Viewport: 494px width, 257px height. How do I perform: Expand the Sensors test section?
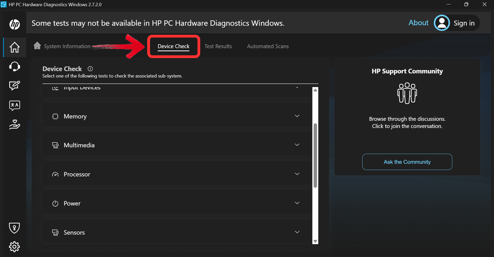[297, 232]
